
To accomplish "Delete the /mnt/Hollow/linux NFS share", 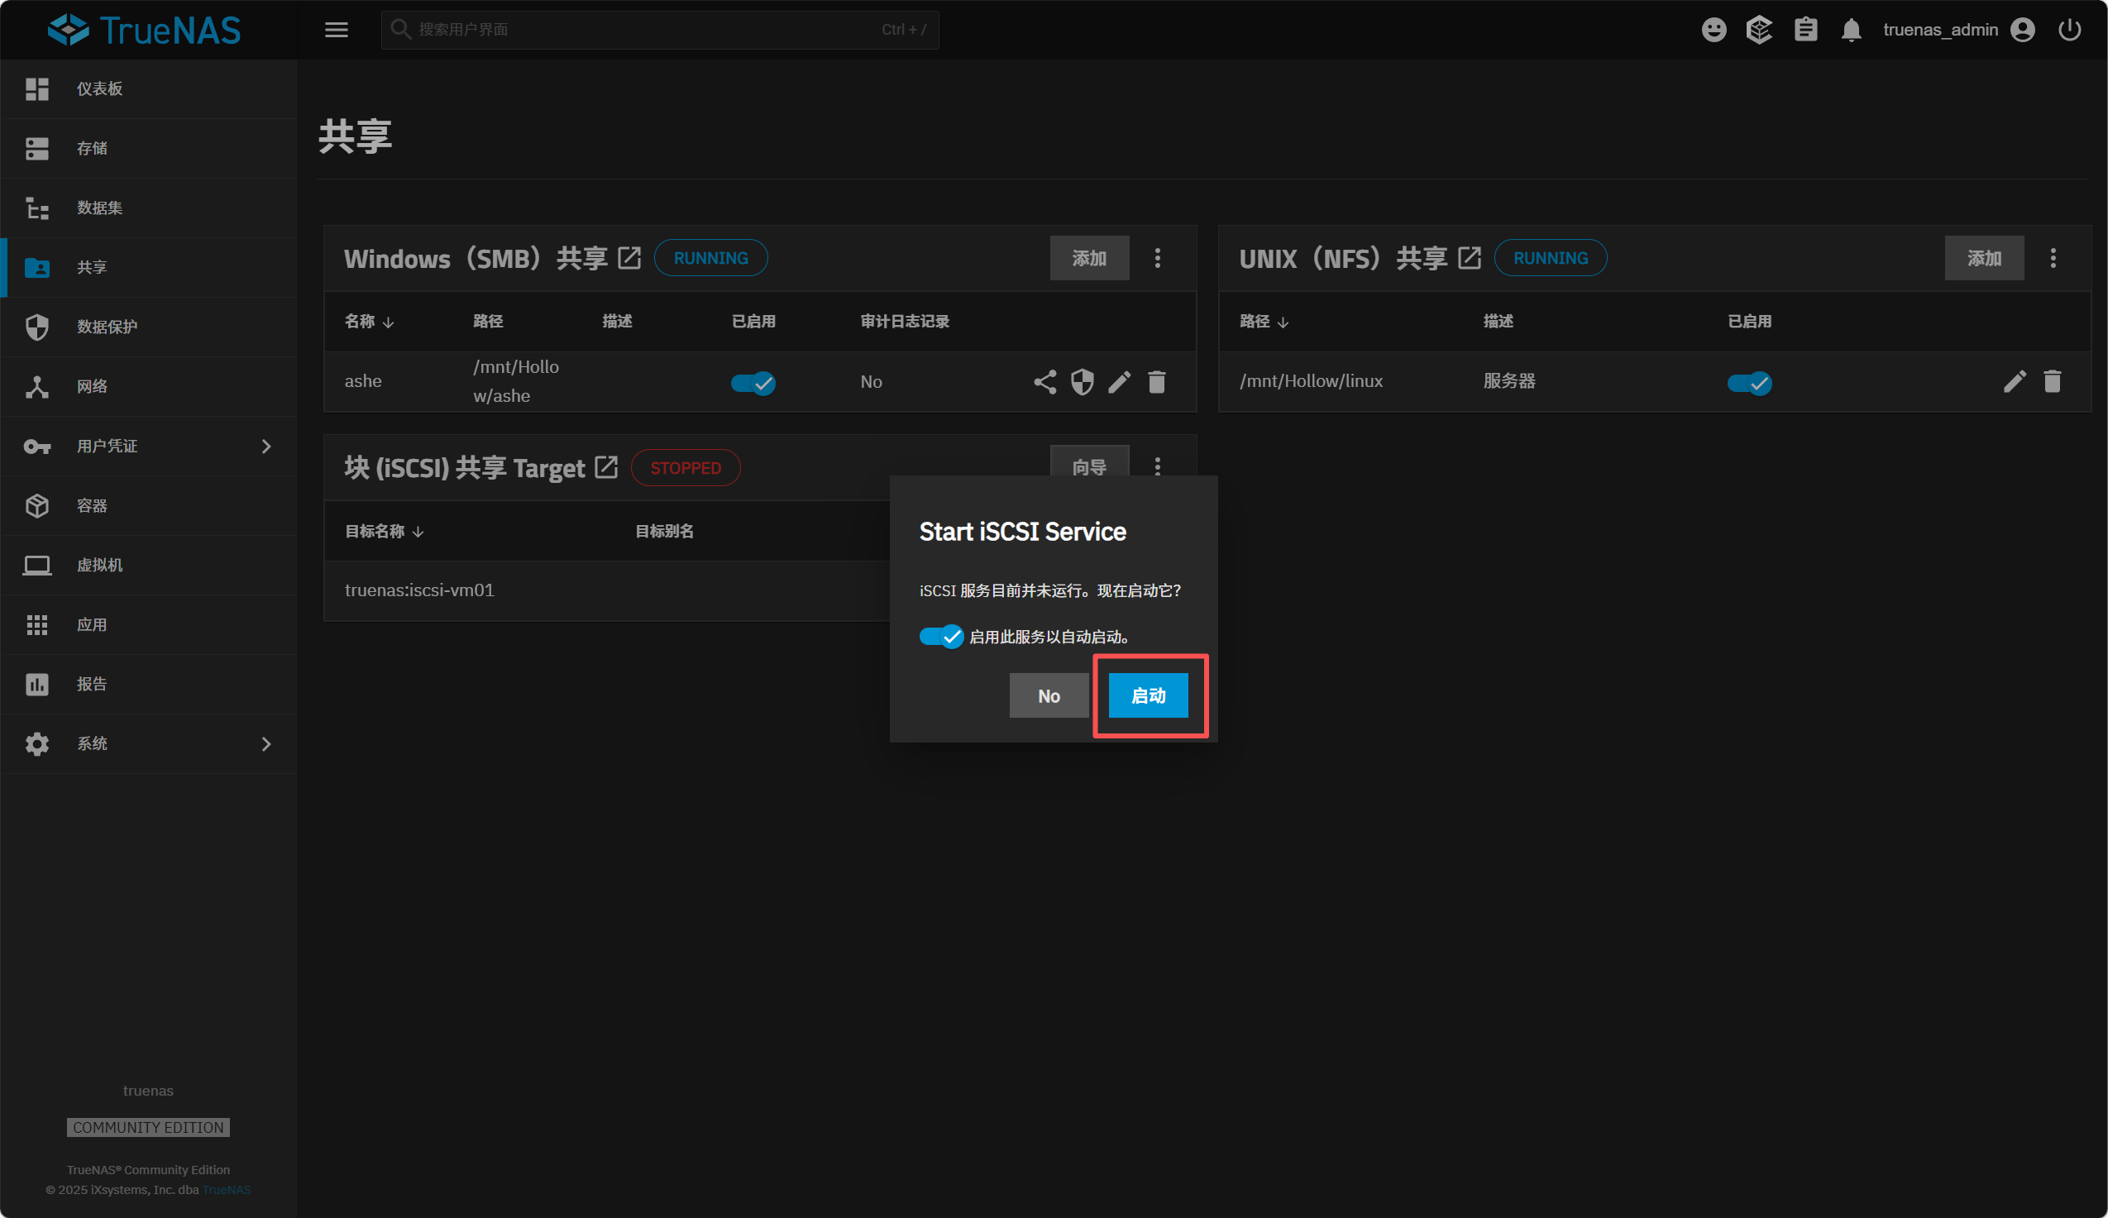I will pos(2052,381).
